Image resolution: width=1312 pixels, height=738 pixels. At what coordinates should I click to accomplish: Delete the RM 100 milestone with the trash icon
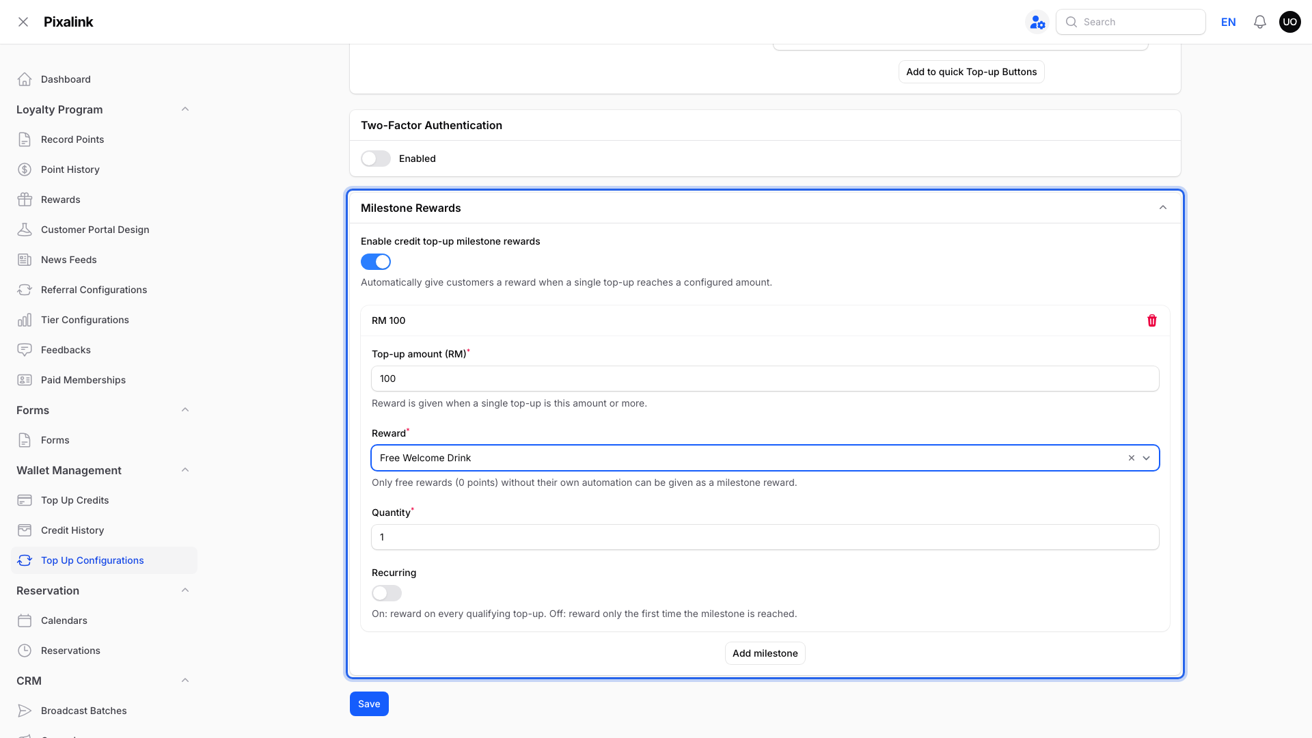click(1151, 320)
